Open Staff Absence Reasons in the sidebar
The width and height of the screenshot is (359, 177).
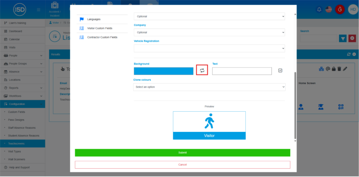[22, 128]
